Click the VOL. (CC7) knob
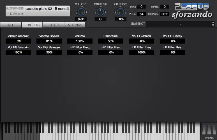This screenshot has height=140, width=217. click(x=81, y=12)
